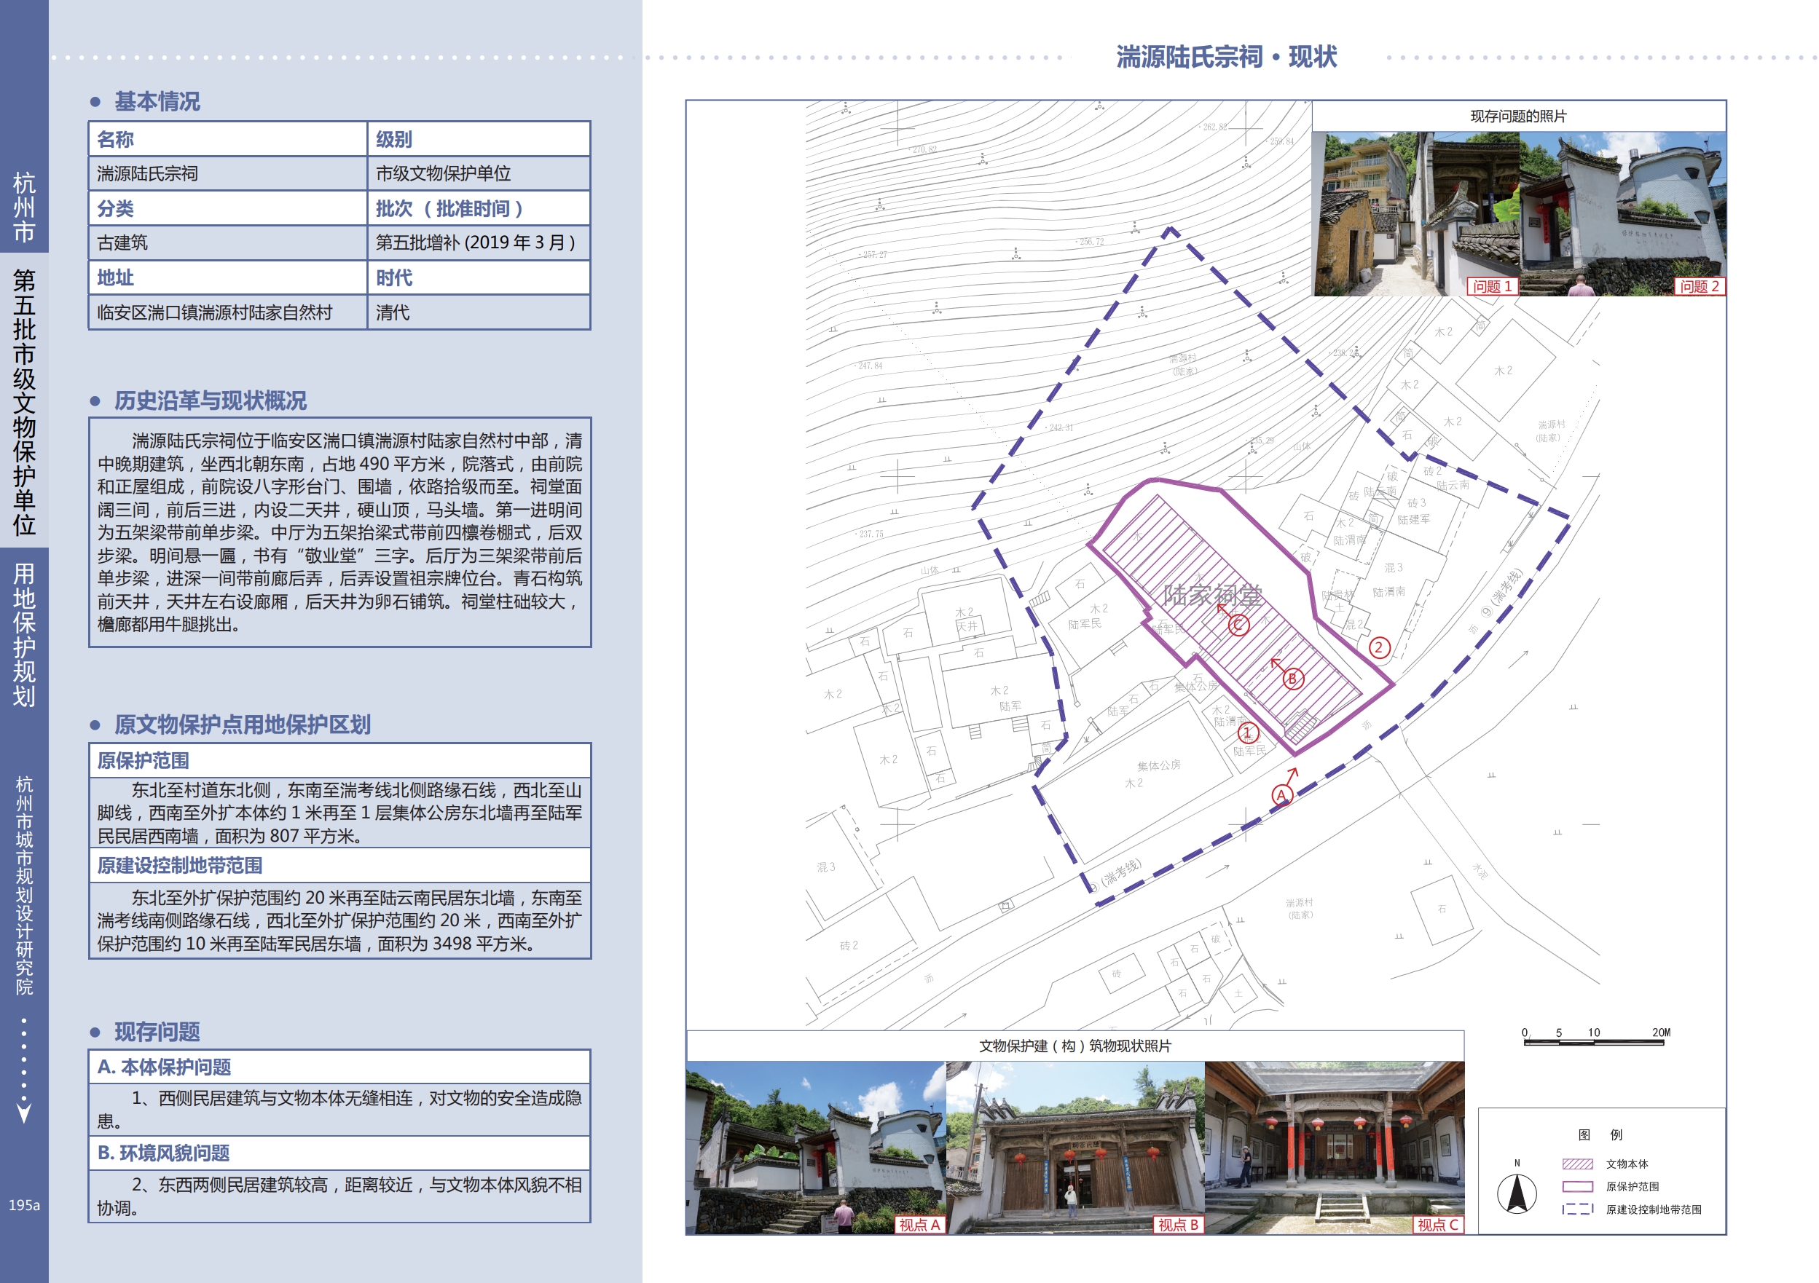Click the 用地保护规划 sidebar tab
1819x1283 pixels.
tap(24, 634)
